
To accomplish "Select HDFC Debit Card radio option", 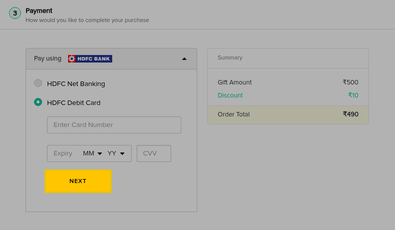I will pos(38,102).
